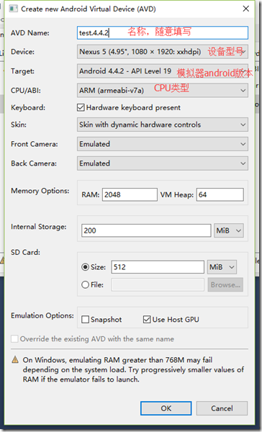Click the VM Heap value field
The image size is (262, 432).
coord(220,195)
